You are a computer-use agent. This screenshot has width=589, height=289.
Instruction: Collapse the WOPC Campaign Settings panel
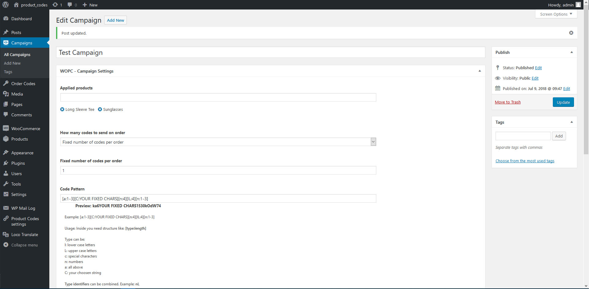tap(480, 71)
